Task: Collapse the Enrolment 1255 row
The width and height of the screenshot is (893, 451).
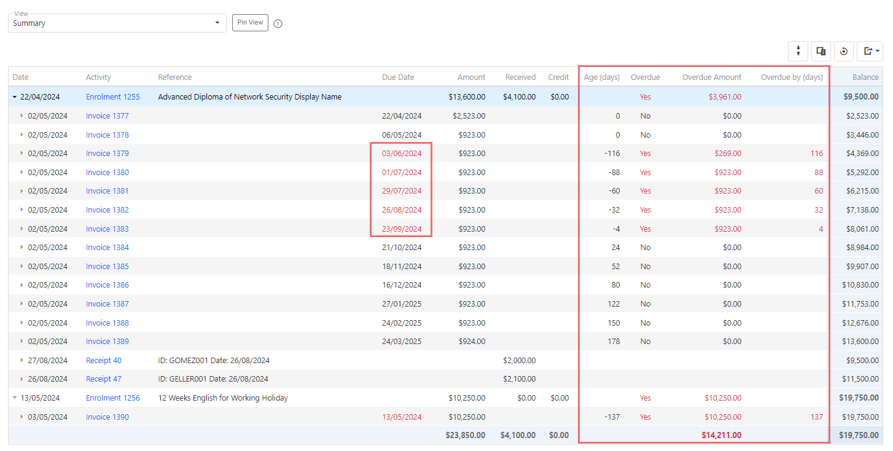Action: 15,97
